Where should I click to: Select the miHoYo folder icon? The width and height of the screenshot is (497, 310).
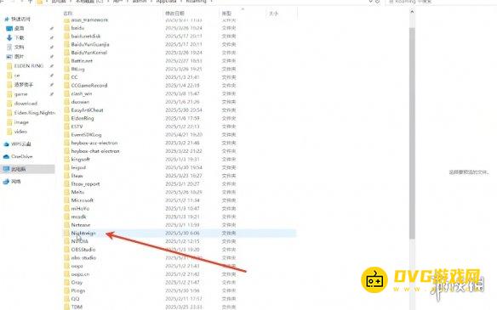pos(66,208)
